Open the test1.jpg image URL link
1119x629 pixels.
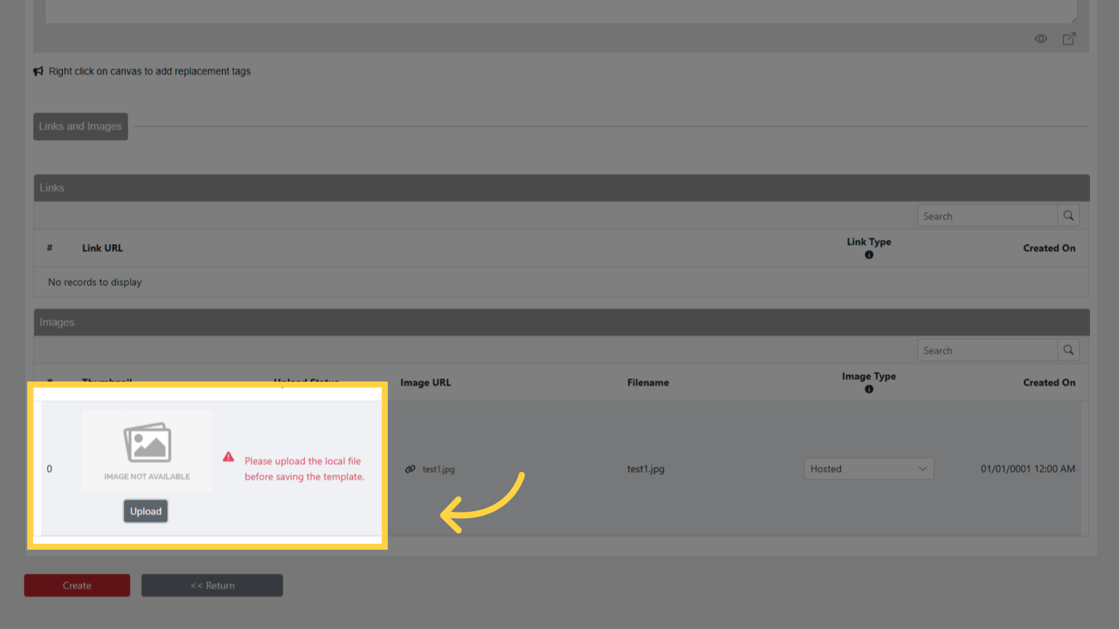tap(439, 469)
